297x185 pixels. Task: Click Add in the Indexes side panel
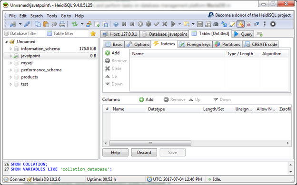[112, 53]
